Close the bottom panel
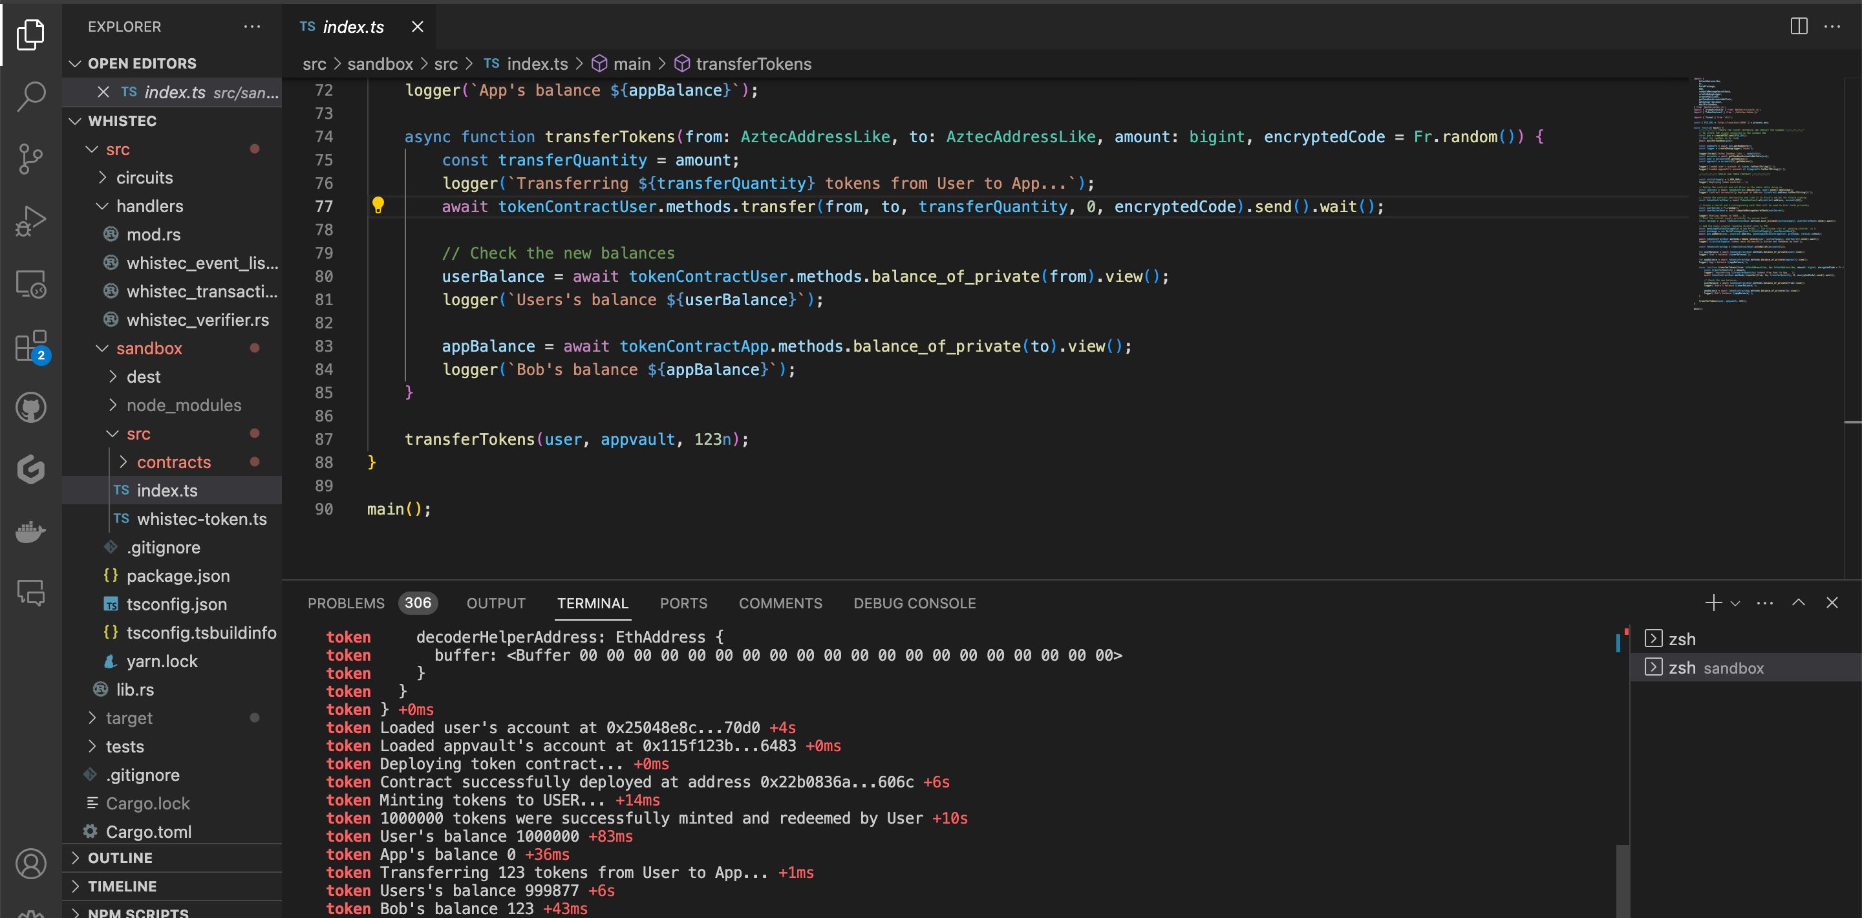The height and width of the screenshot is (918, 1862). pos(1832,603)
